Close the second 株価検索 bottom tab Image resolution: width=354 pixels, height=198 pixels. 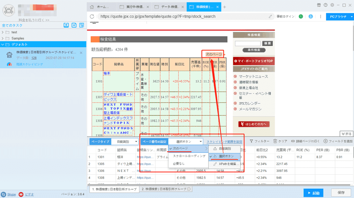click(189, 189)
